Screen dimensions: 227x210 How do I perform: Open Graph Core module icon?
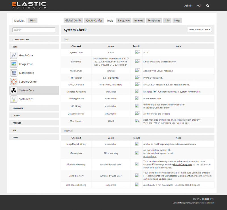coord(14,55)
